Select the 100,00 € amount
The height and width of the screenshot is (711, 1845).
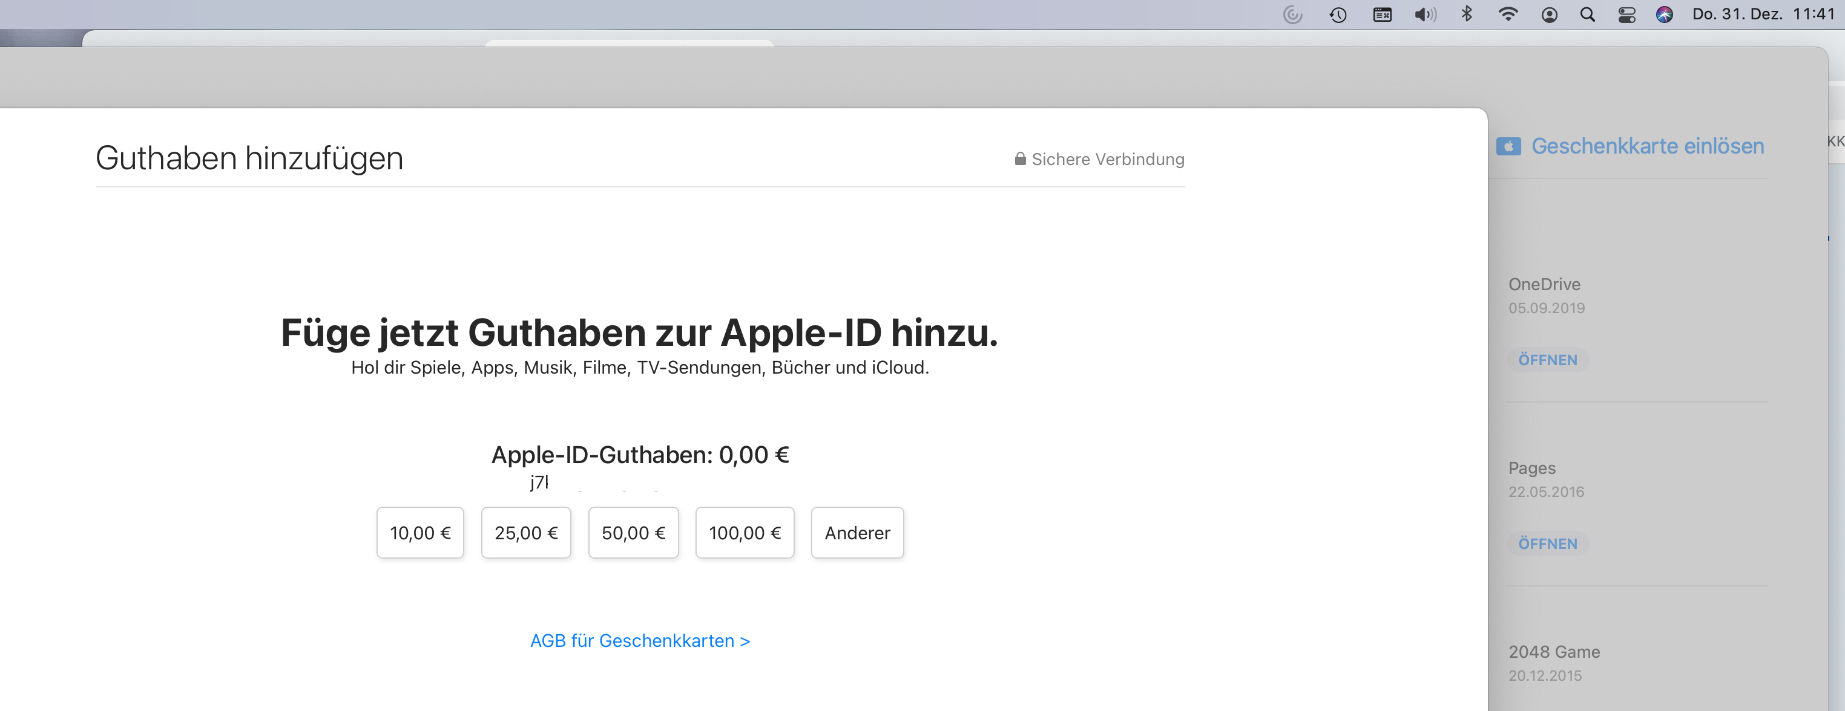744,533
